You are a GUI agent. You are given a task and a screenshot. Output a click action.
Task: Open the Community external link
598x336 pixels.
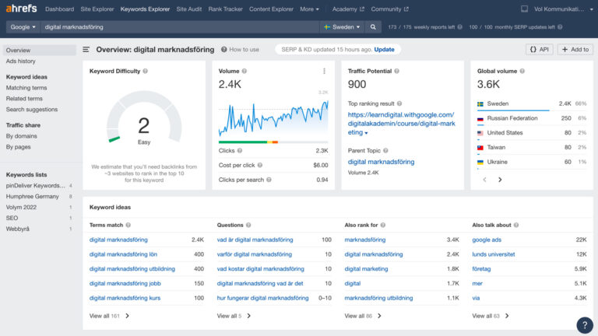pos(389,9)
